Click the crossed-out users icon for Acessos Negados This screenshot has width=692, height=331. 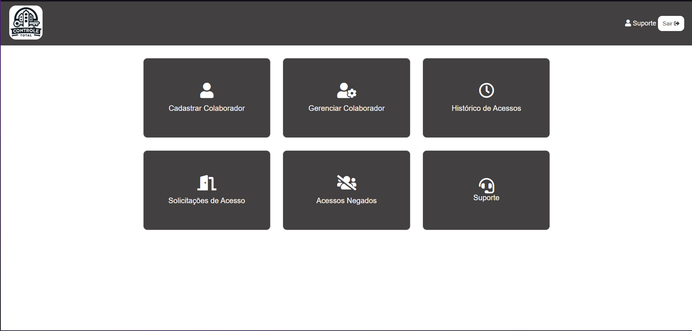(346, 183)
